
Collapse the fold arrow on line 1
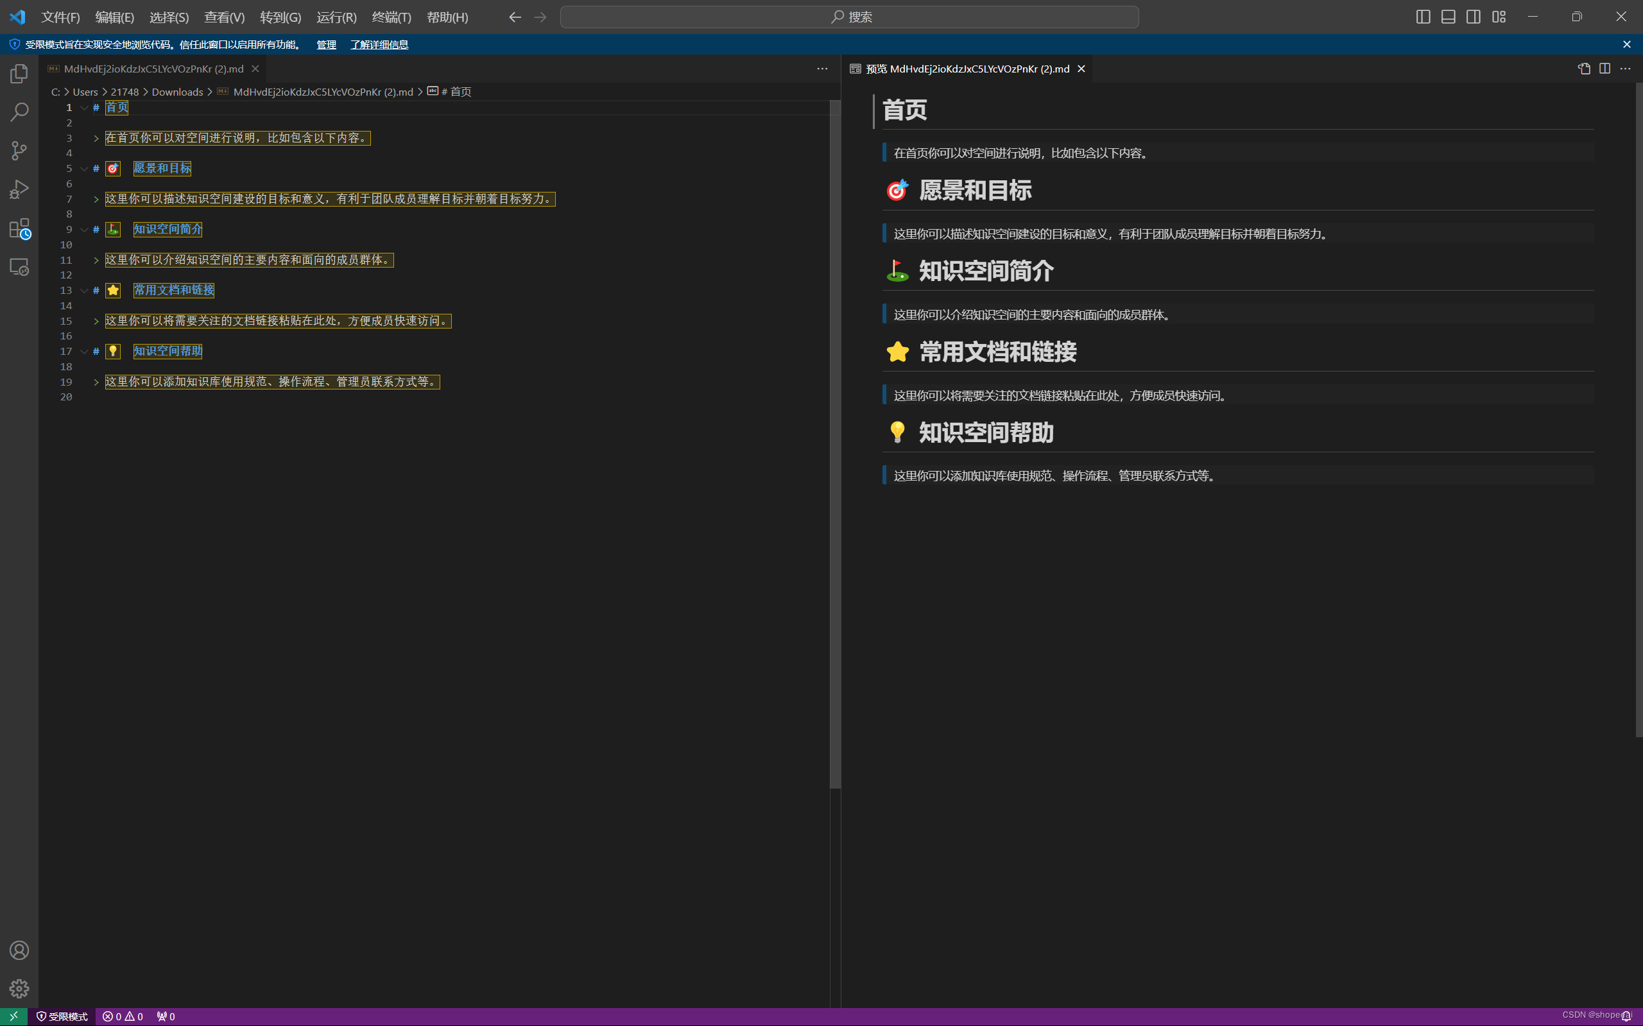tap(84, 108)
